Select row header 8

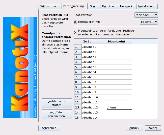coord(78,82)
